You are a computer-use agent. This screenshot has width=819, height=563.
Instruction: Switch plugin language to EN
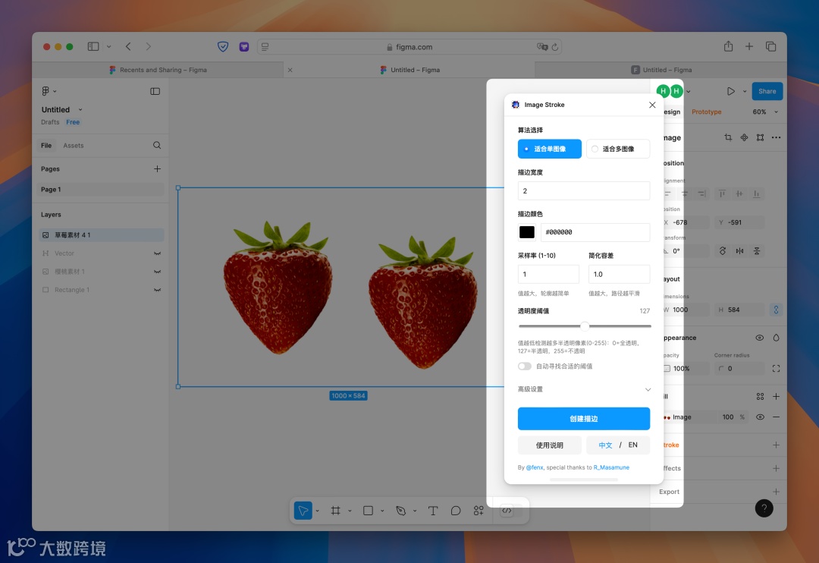point(632,445)
